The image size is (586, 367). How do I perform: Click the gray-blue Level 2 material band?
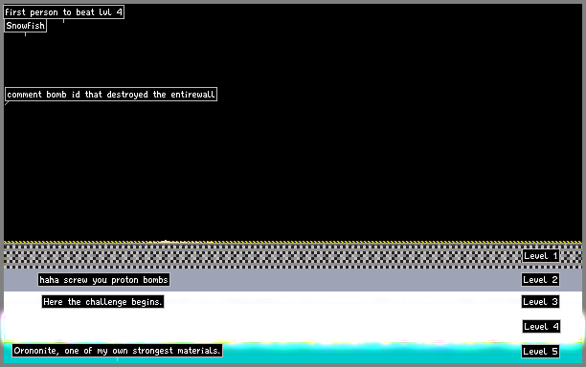336,280
